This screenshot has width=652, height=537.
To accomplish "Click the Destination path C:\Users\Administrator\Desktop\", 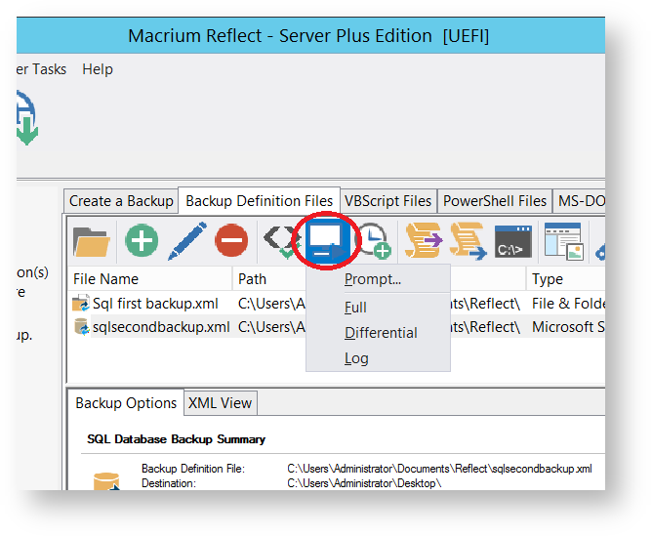I will click(x=364, y=483).
